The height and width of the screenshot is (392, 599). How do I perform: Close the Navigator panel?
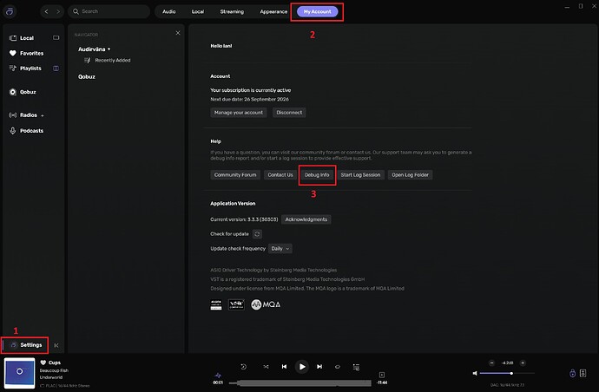(x=178, y=33)
